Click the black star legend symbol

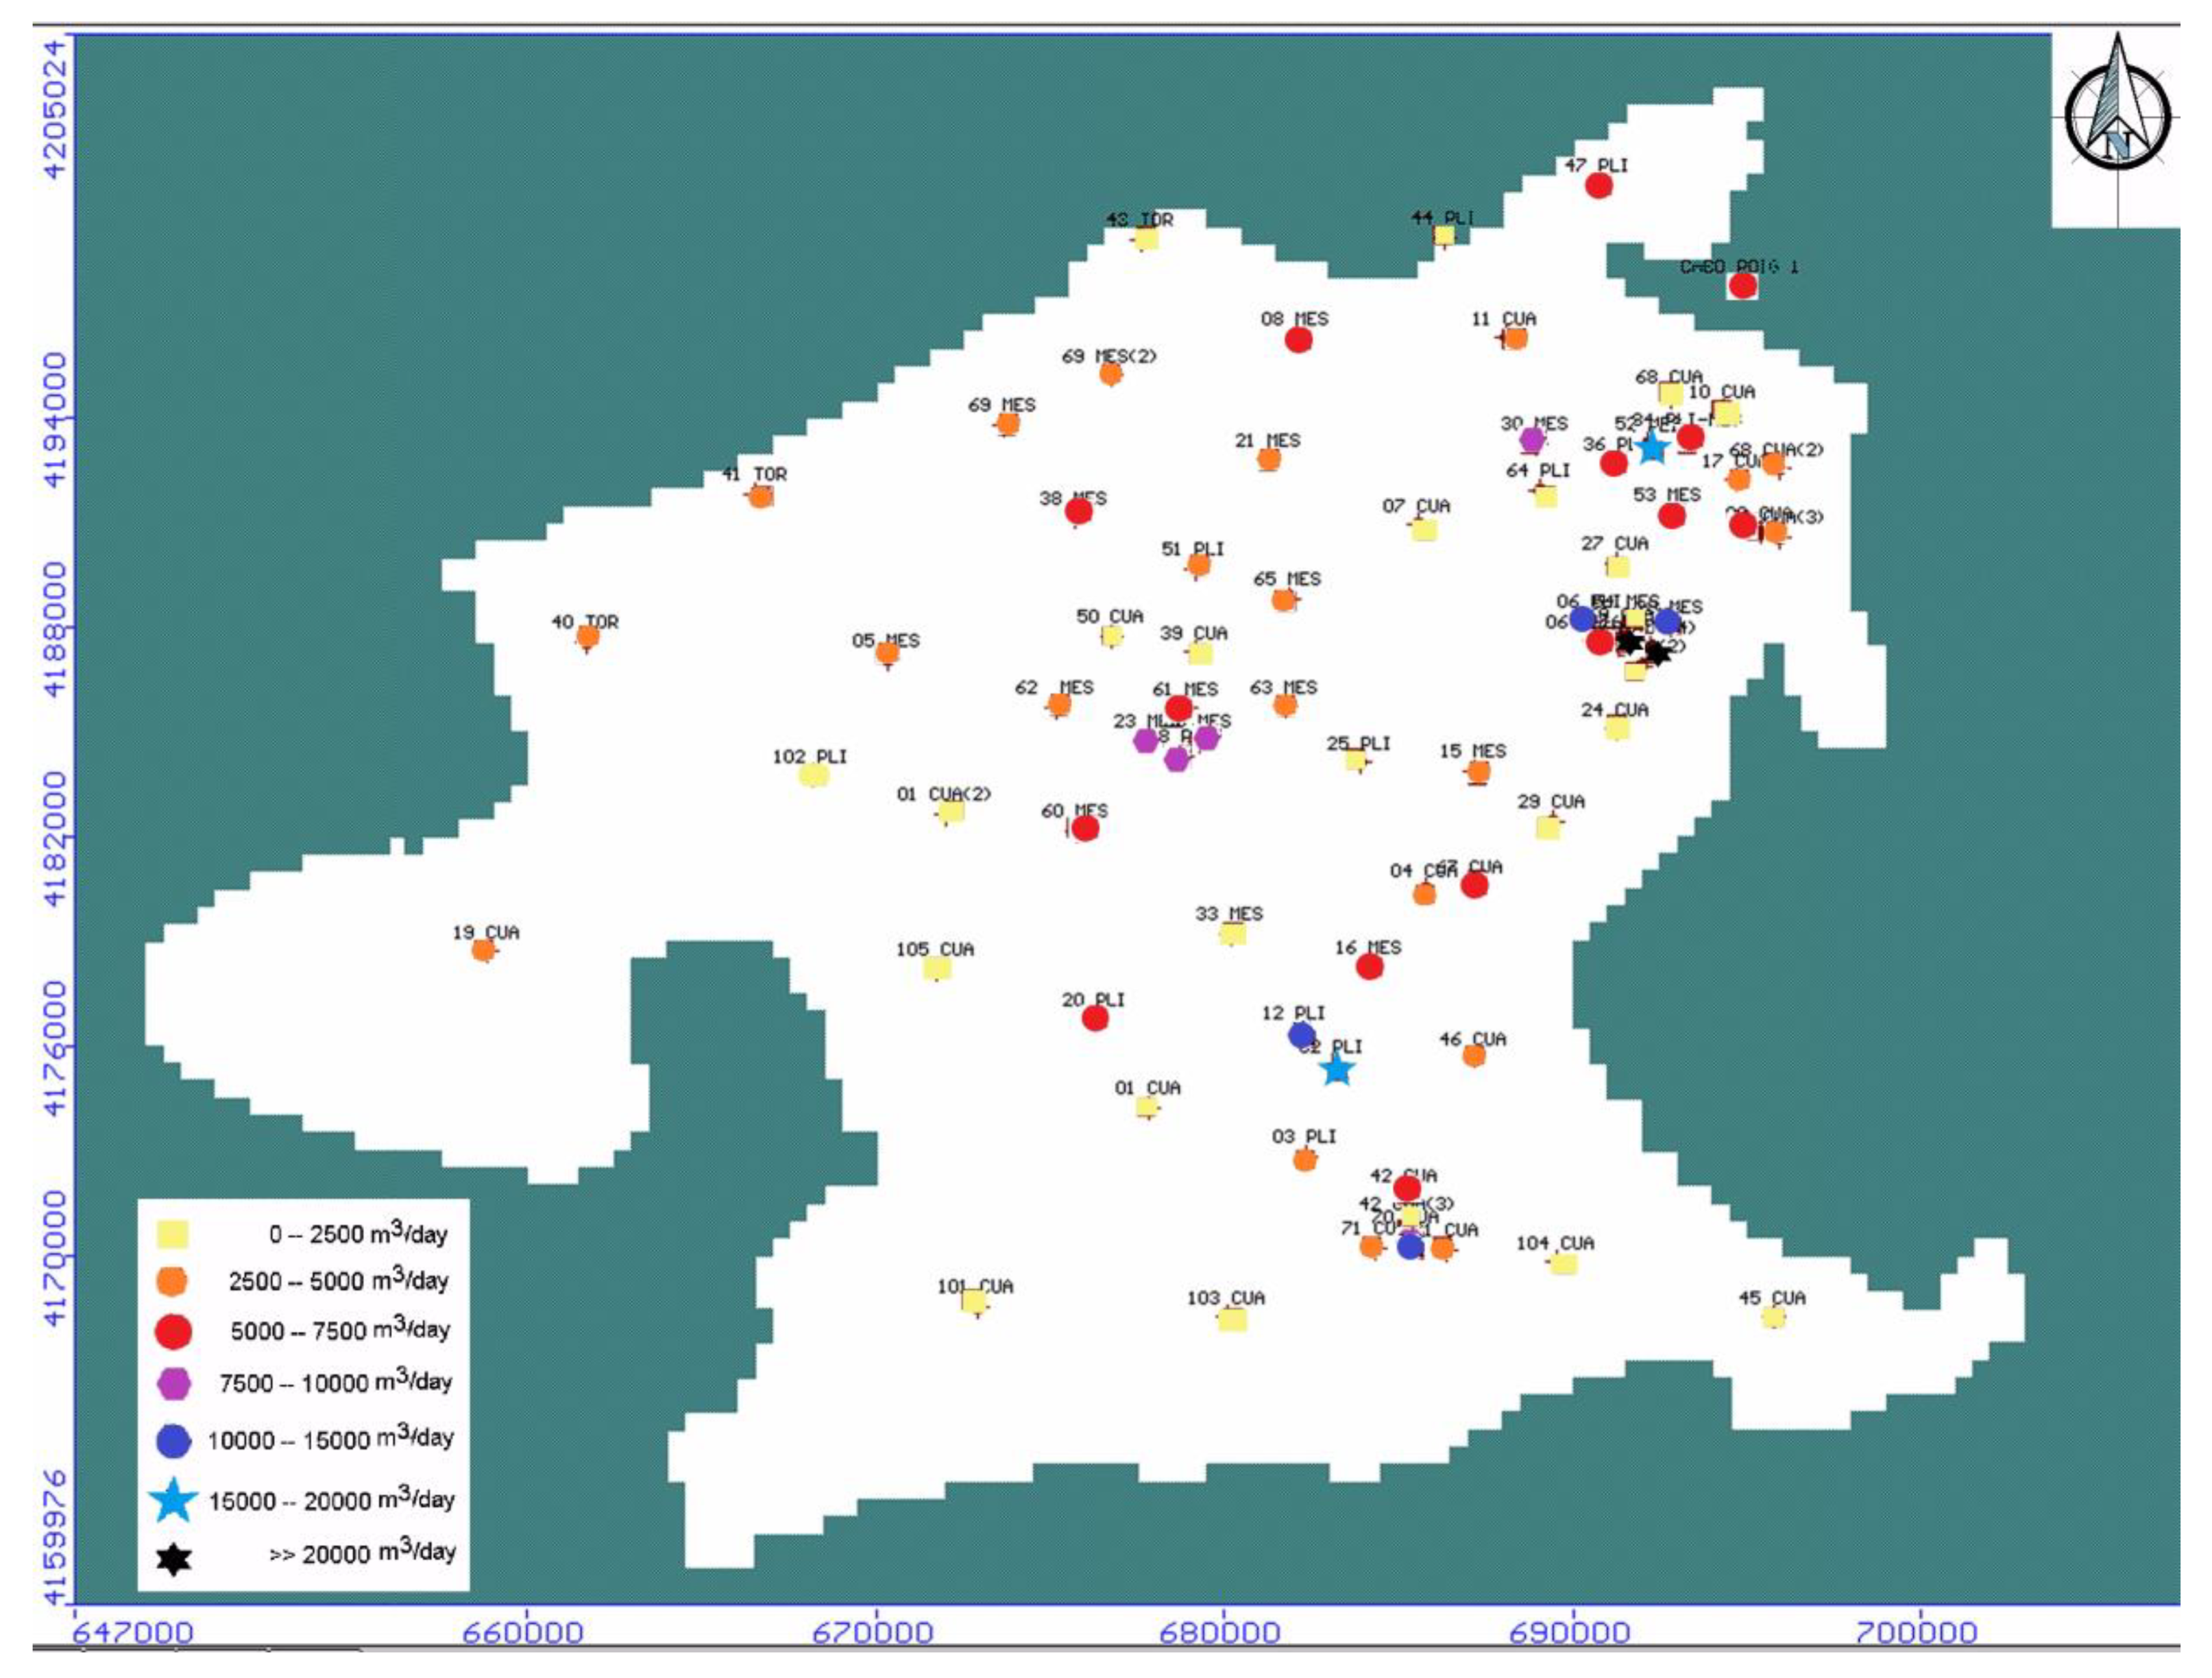pos(174,1559)
